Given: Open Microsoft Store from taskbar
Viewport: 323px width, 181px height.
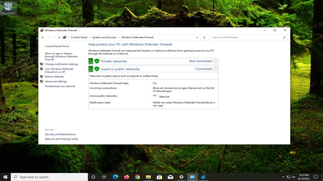Looking at the screenshot, I should 159,177.
